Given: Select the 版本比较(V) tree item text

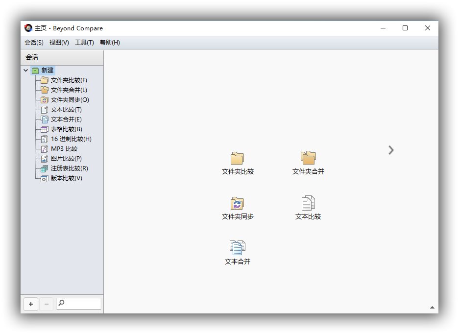Looking at the screenshot, I should 67,178.
